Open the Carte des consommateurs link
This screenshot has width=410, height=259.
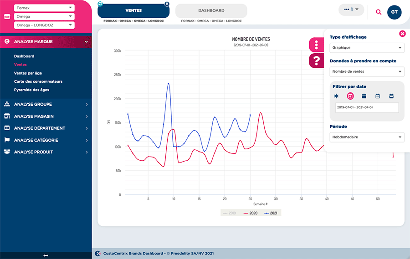point(38,81)
